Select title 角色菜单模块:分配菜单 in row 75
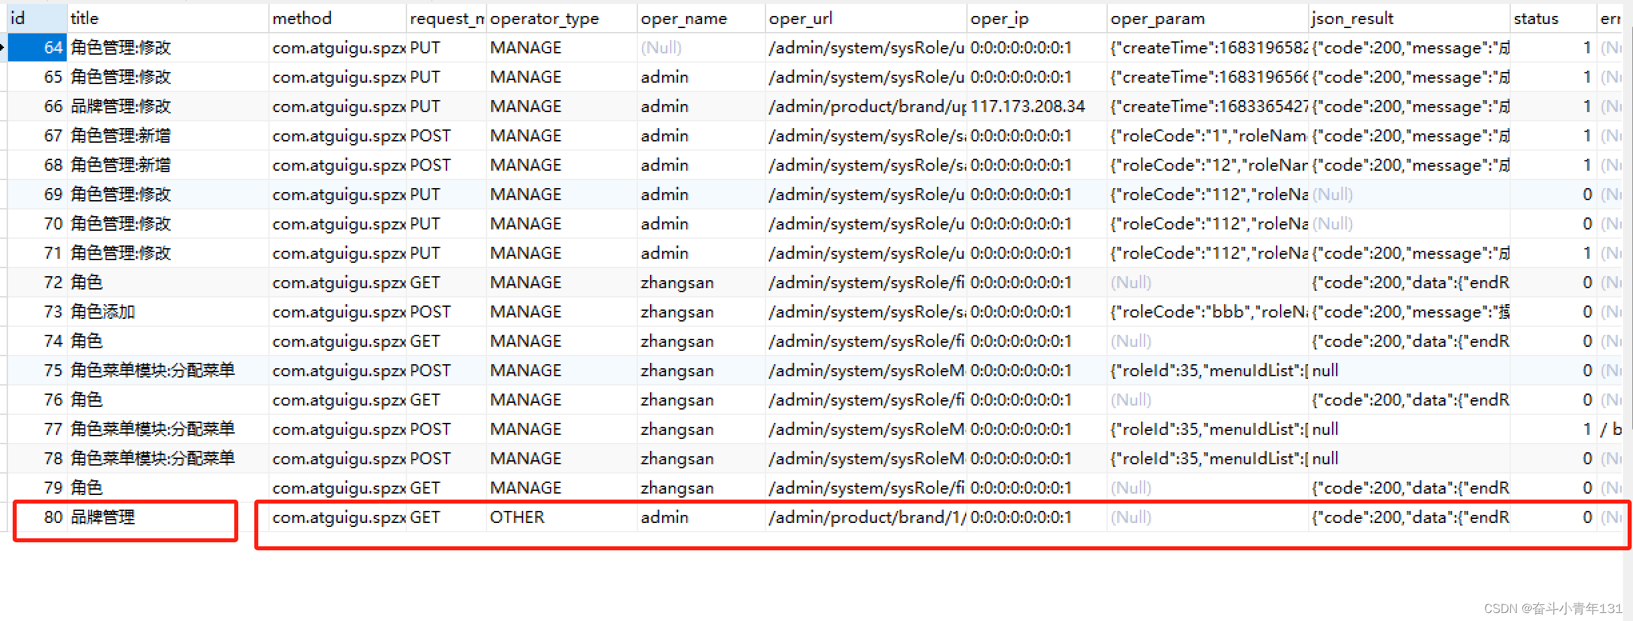1633x621 pixels. click(168, 371)
